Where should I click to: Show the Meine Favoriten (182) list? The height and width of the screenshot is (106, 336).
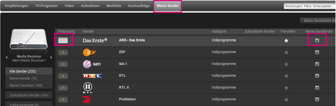coord(26,85)
